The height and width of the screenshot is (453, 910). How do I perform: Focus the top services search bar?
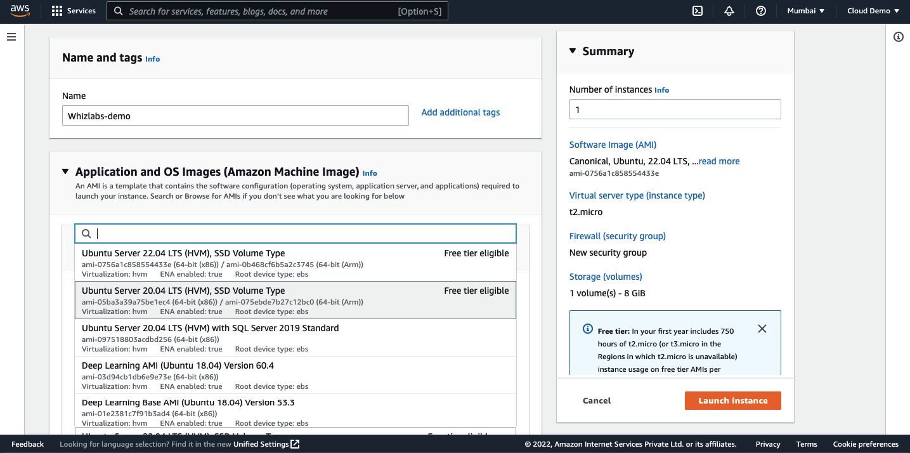[x=277, y=11]
